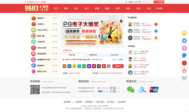Screen dimensions: 189x112
Task: Switch to the 大发六合彩 tab
Action: pyautogui.click(x=114, y=55)
